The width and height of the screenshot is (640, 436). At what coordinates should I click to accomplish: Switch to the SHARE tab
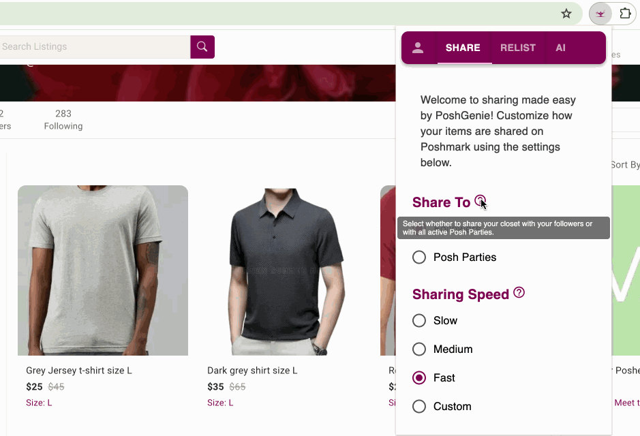[x=463, y=48]
